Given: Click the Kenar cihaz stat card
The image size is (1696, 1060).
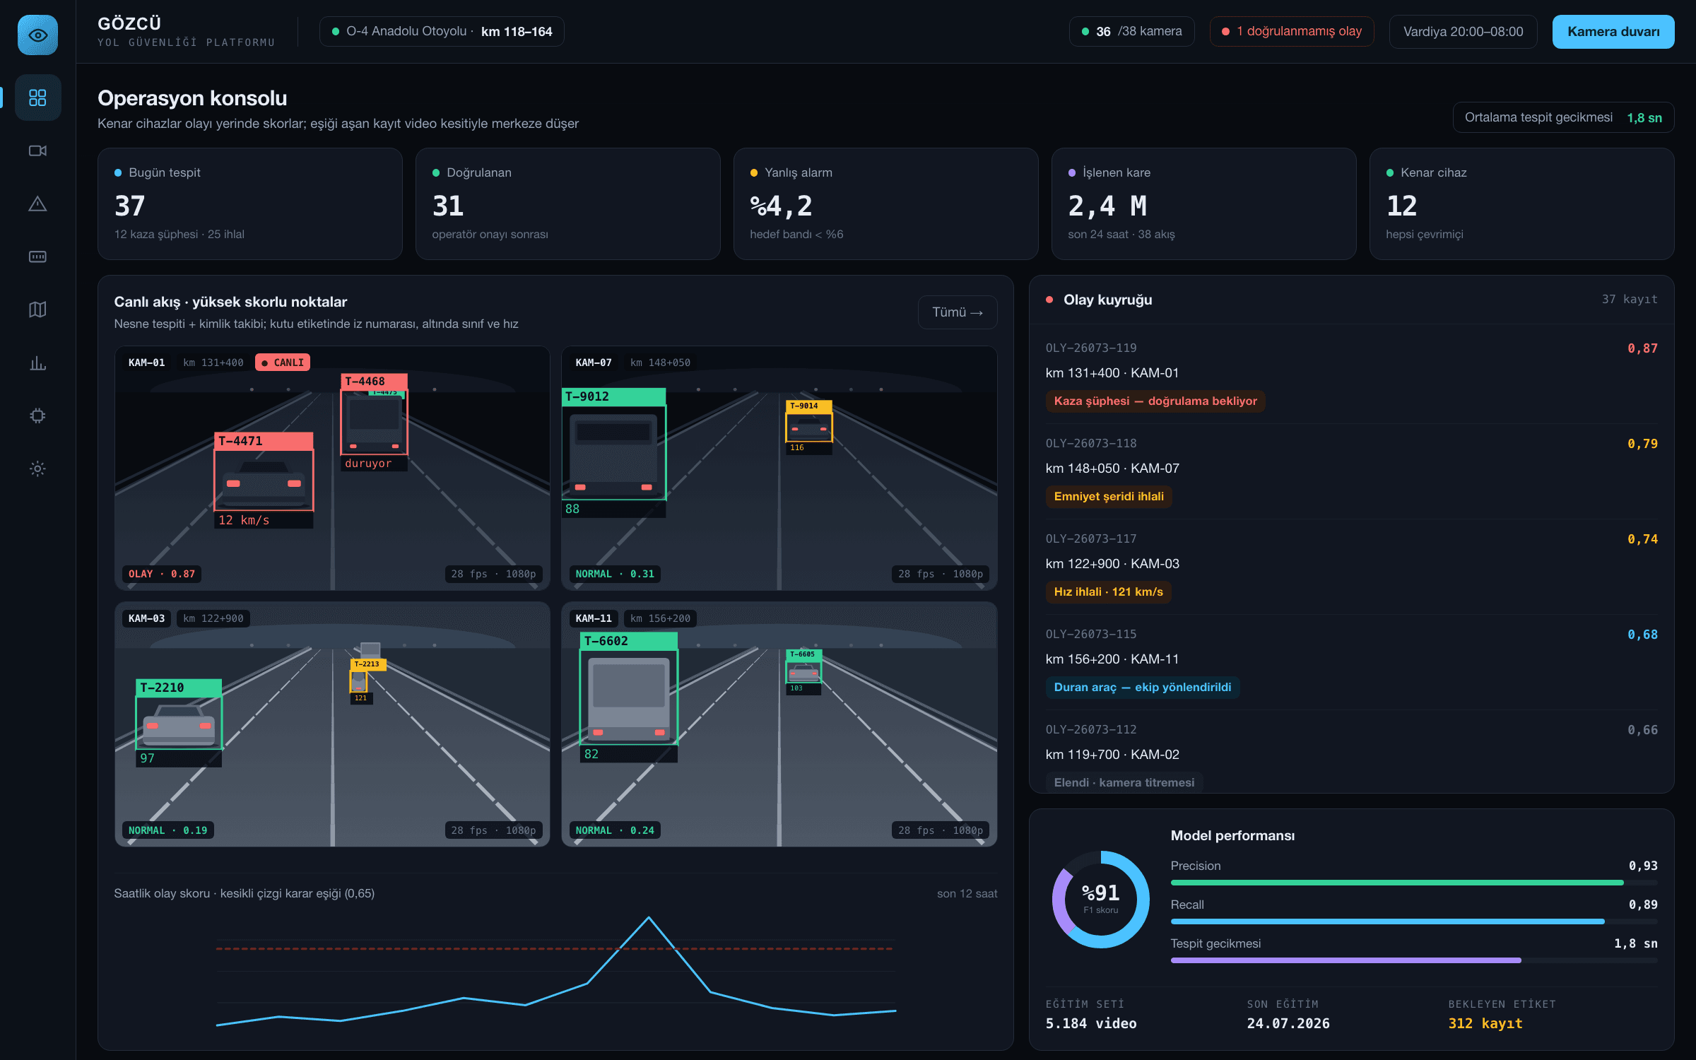Looking at the screenshot, I should [x=1521, y=204].
